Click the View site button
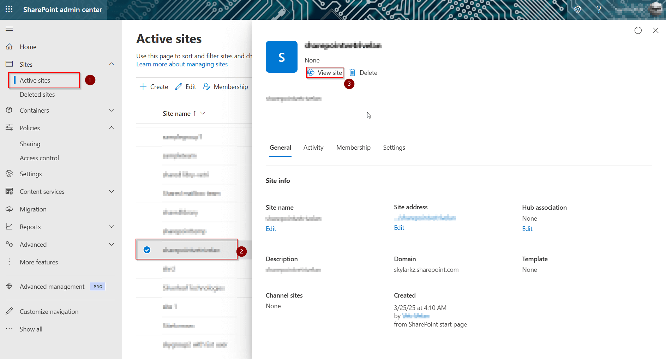Image resolution: width=666 pixels, height=359 pixels. (x=324, y=72)
